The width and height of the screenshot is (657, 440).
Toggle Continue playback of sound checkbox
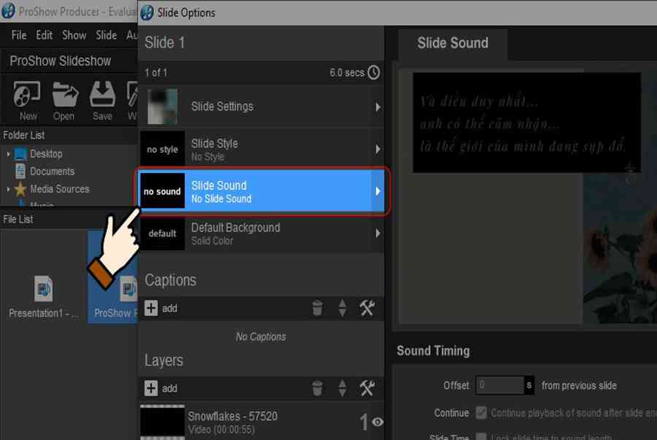481,413
